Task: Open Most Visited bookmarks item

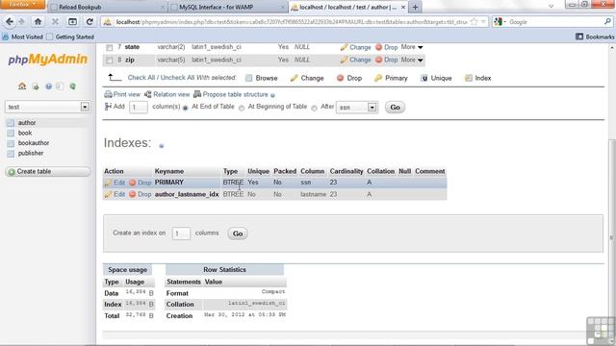Action: [22, 37]
